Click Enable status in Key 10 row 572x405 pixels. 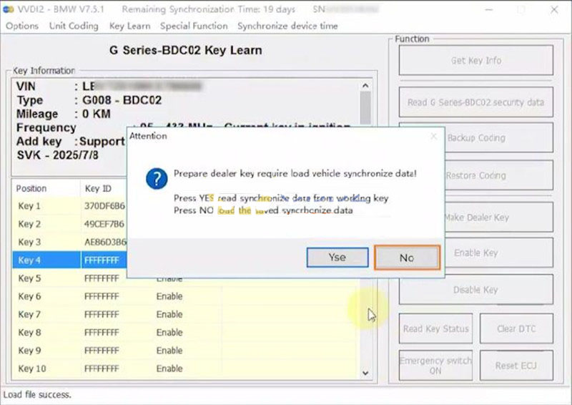[169, 369]
